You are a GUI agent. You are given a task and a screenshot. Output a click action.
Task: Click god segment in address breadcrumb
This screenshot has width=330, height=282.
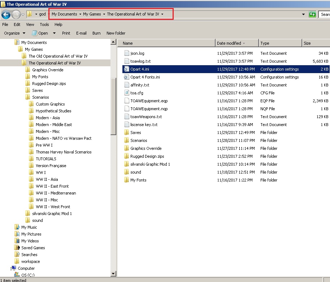[x=42, y=14]
